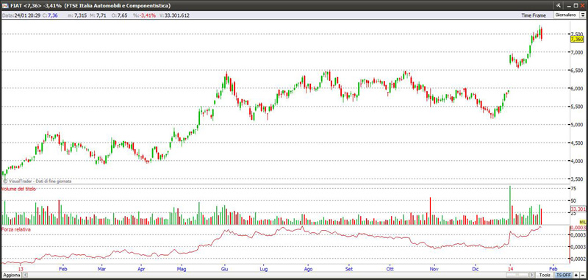
Task: Click the C: 7,36 closing value
Action: [50, 15]
